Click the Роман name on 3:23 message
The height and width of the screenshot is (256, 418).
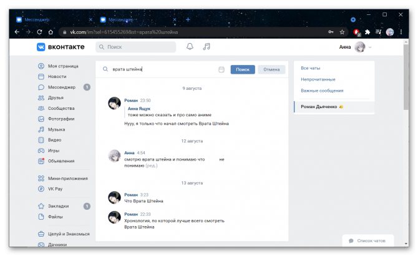click(131, 195)
